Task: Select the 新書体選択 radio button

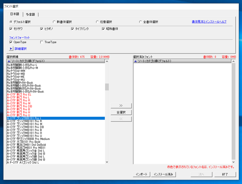Action: click(x=54, y=22)
